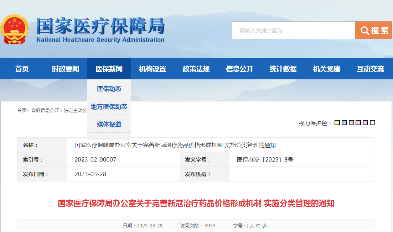The width and height of the screenshot is (393, 232).
Task: Open the 首页 nav item
Action: click(x=22, y=69)
